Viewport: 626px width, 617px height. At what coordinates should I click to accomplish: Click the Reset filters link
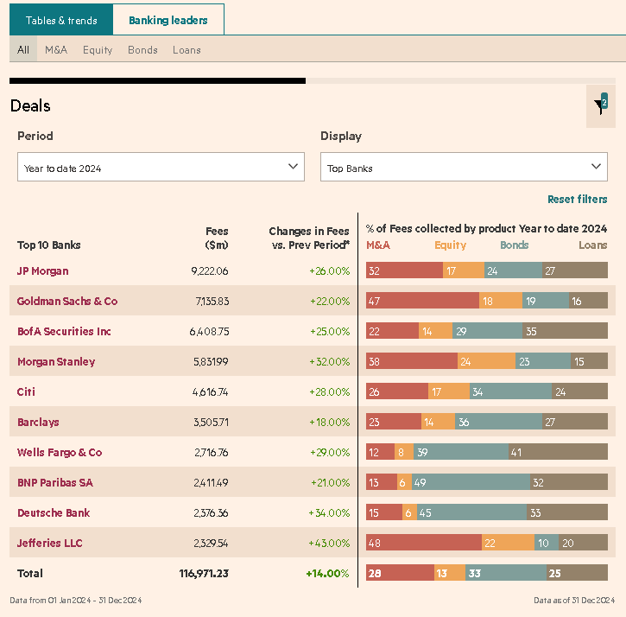click(578, 199)
